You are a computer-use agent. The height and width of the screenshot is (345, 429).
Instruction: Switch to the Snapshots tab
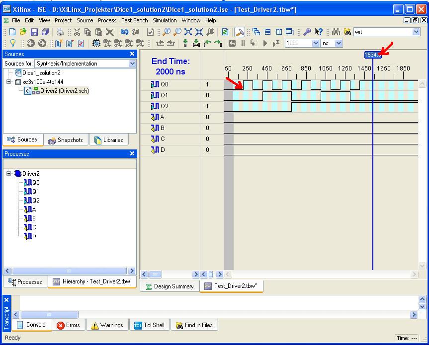pos(66,140)
